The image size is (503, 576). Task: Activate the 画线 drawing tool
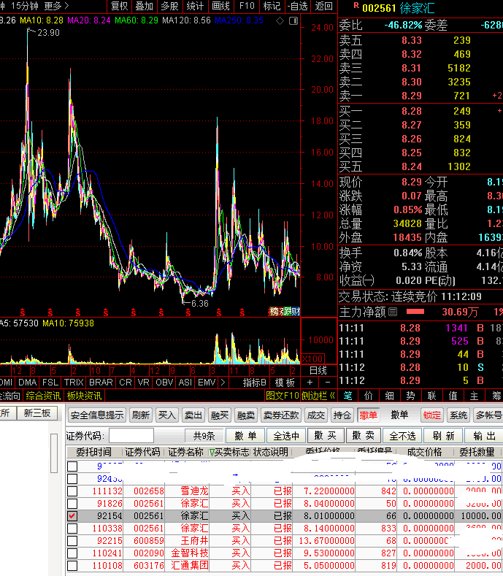click(220, 6)
